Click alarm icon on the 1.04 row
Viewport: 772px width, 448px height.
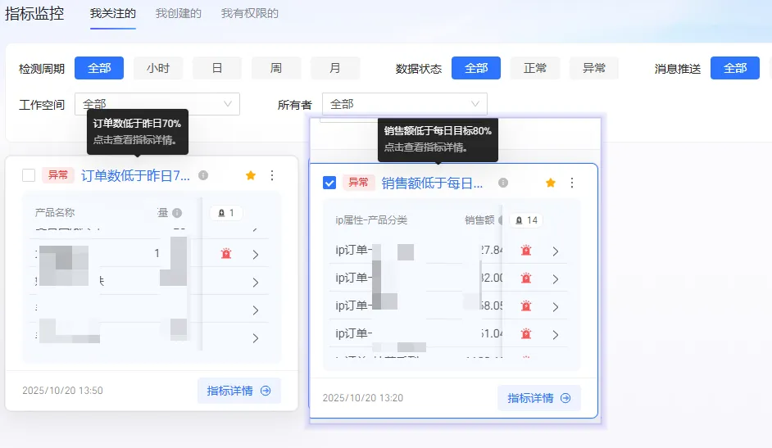(x=526, y=334)
